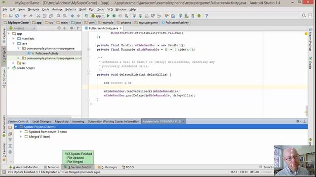The height and width of the screenshot is (177, 316).
Task: Switch to the Repository tab
Action: tap(61, 121)
